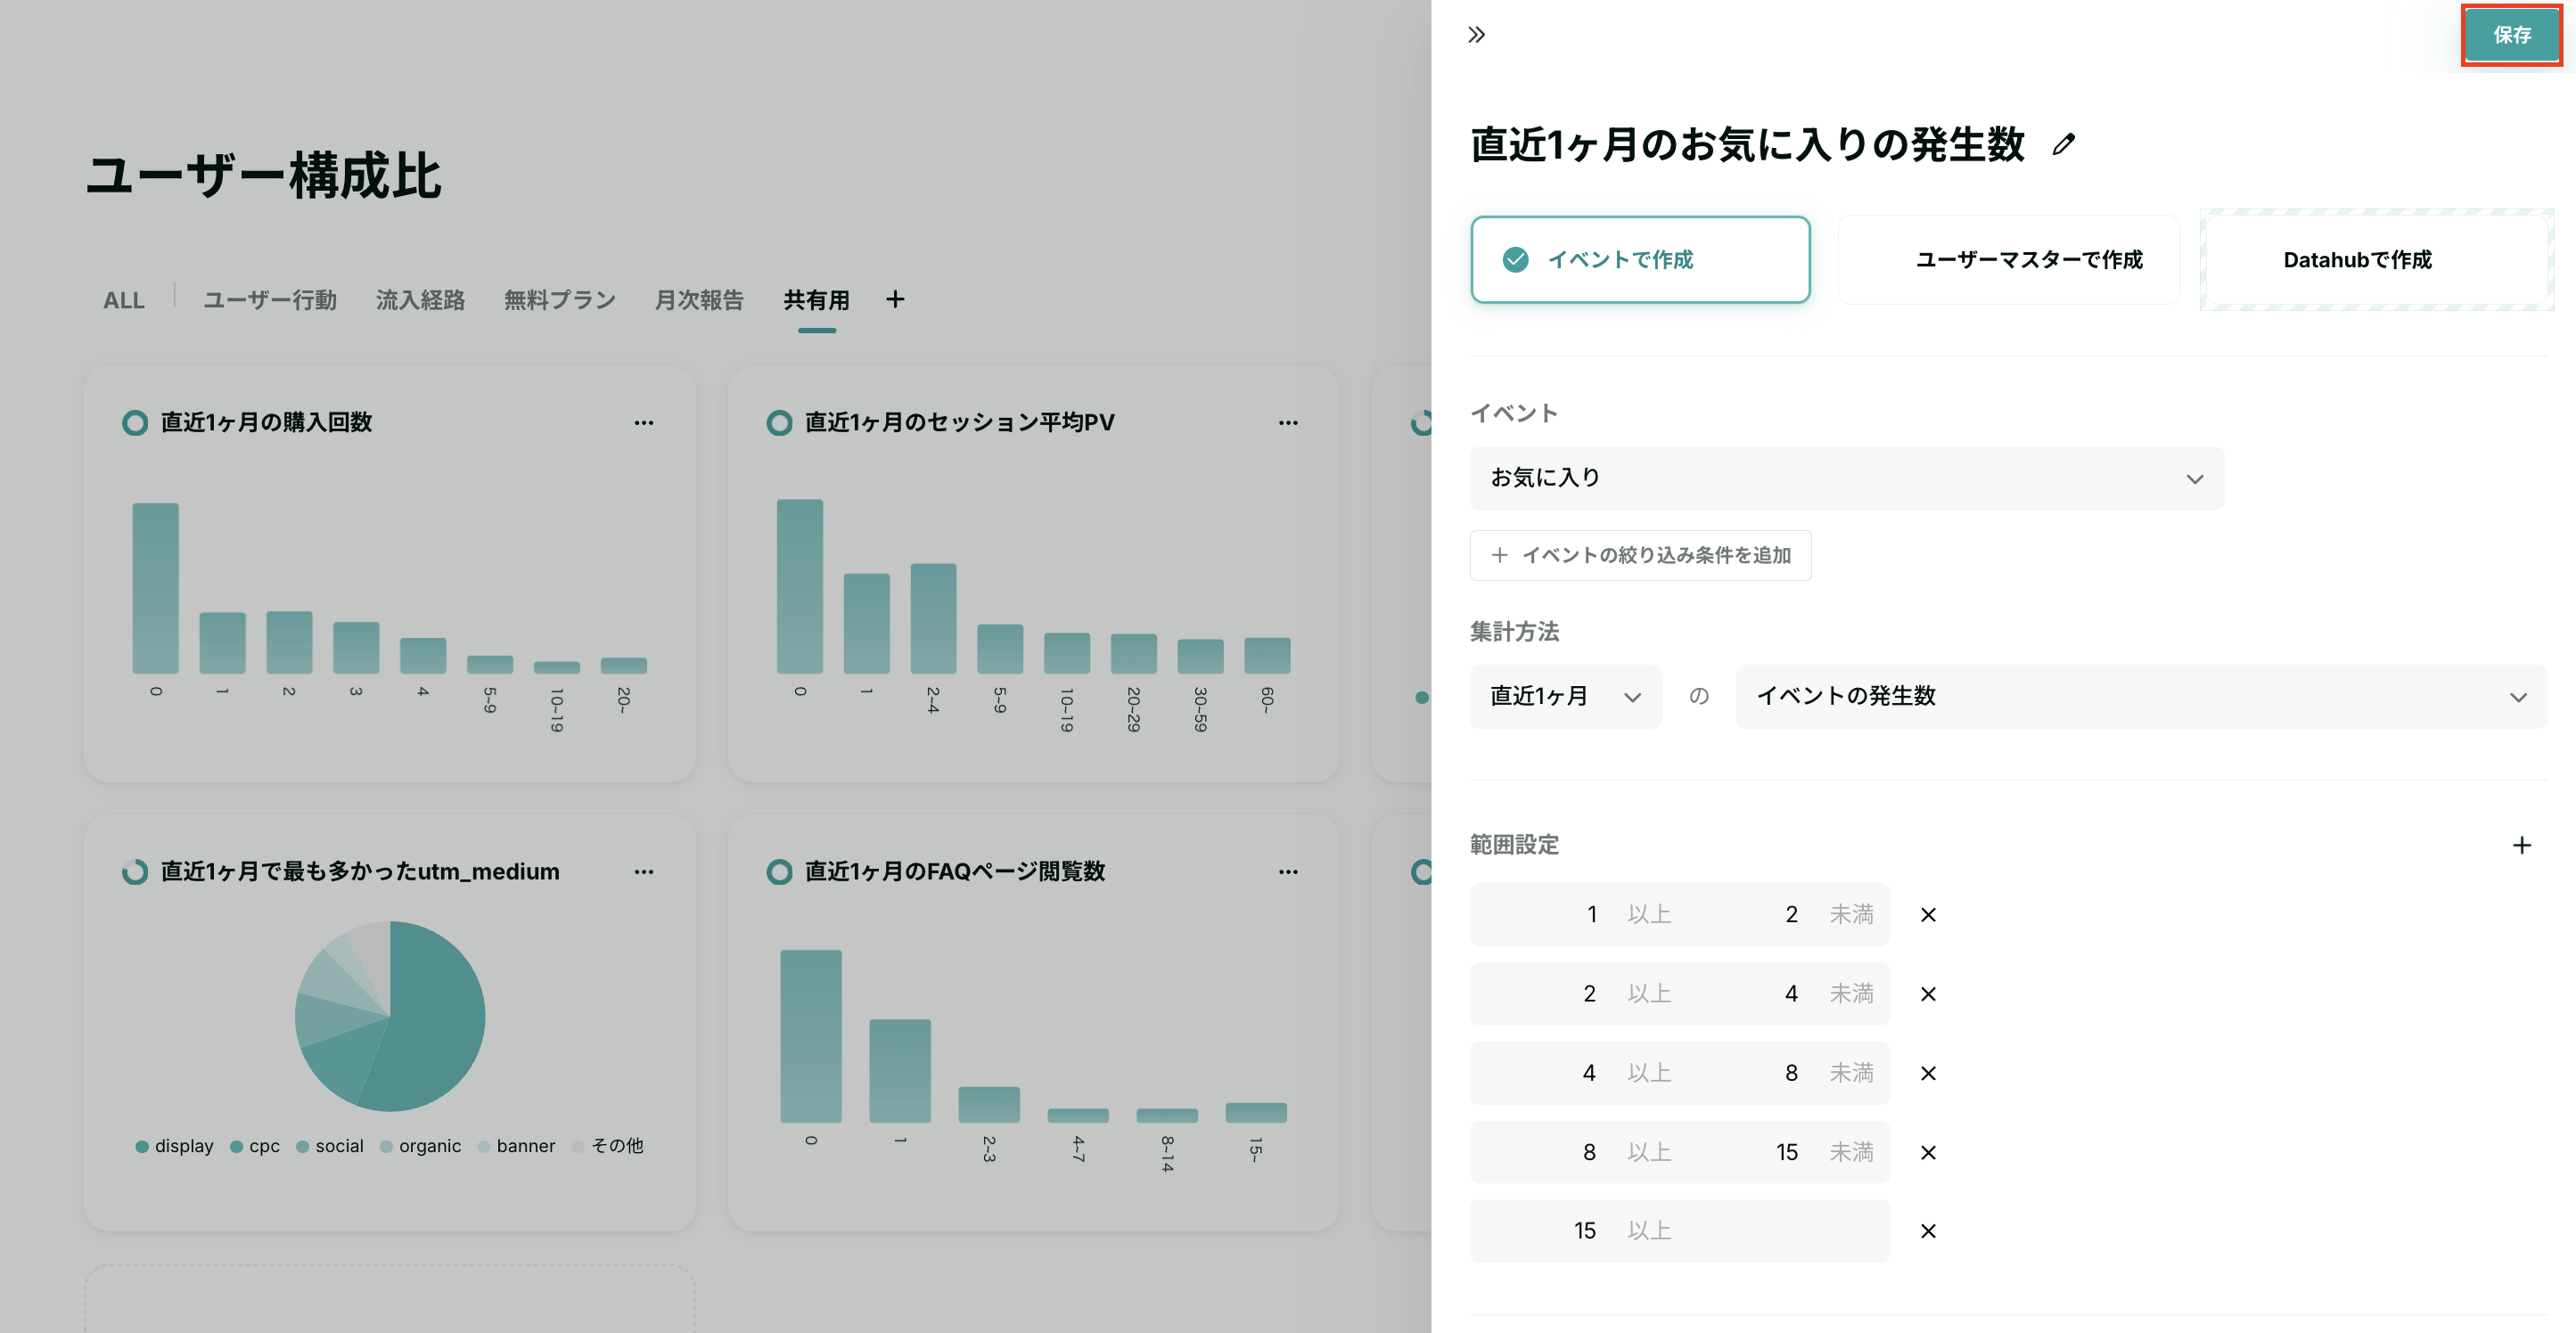This screenshot has height=1333, width=2576.
Task: Click the 0 bar in FAQページ閲覧数 chart
Action: [811, 1036]
